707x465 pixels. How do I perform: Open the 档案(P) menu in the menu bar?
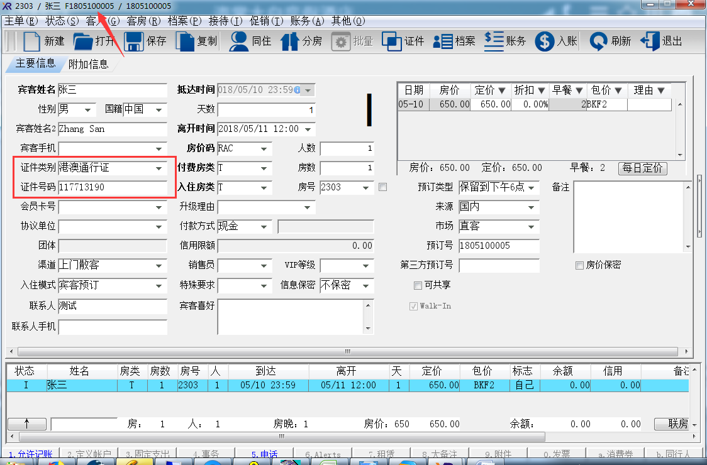point(185,21)
